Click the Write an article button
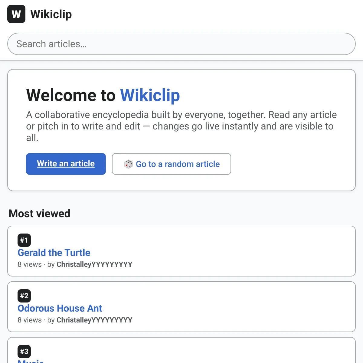 (x=66, y=164)
